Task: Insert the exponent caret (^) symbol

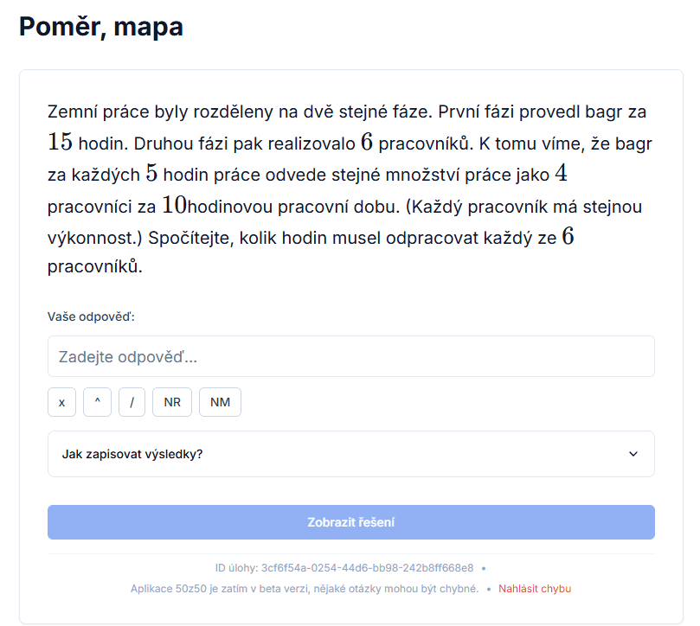Action: pos(96,401)
